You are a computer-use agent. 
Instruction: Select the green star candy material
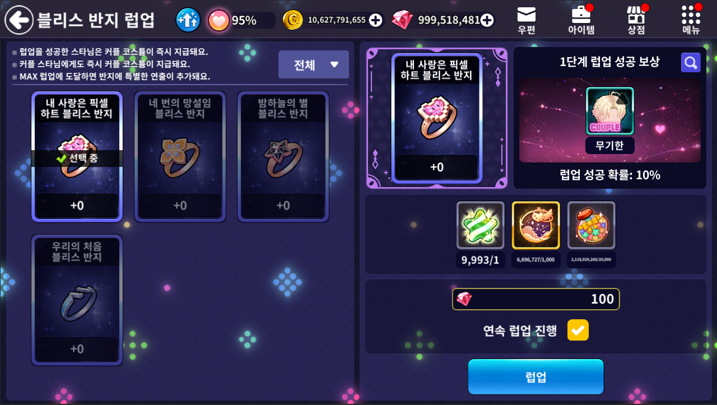[x=481, y=225]
